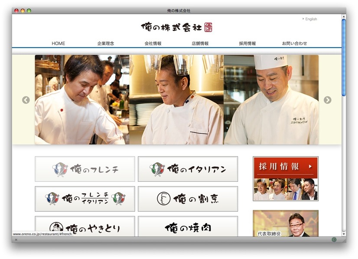Screen dimensions: 358x259
Task: Choose お問い合わせ in the navigation bar
Action: [295, 43]
